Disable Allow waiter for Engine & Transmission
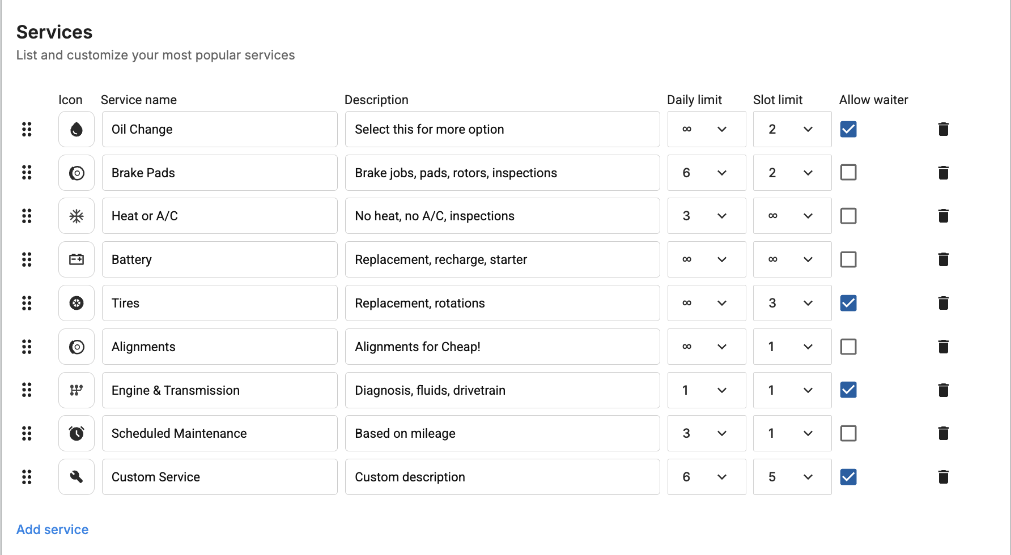Viewport: 1011px width, 555px height. [x=848, y=390]
